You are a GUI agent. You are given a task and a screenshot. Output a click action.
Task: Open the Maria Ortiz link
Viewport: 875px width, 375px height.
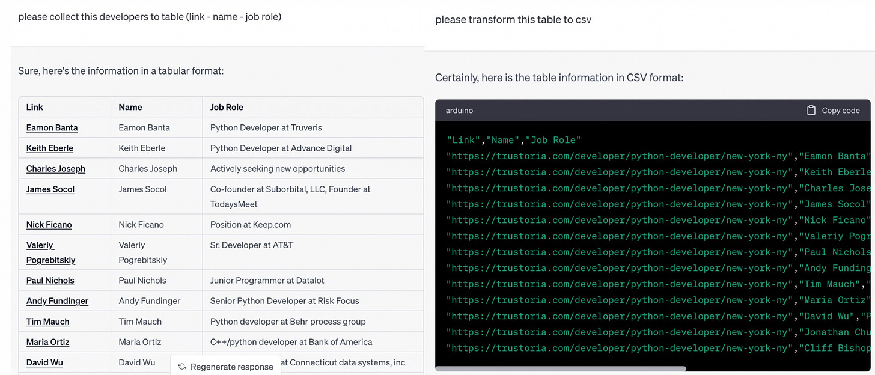click(x=48, y=341)
